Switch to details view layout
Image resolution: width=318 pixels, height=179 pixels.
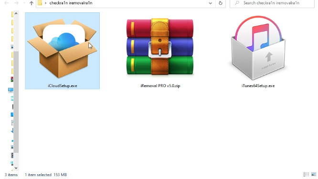pyautogui.click(x=306, y=174)
